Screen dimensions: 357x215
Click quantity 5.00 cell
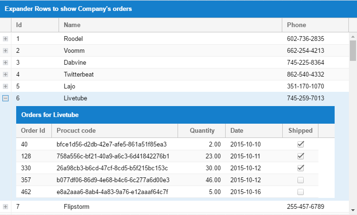tap(202, 192)
